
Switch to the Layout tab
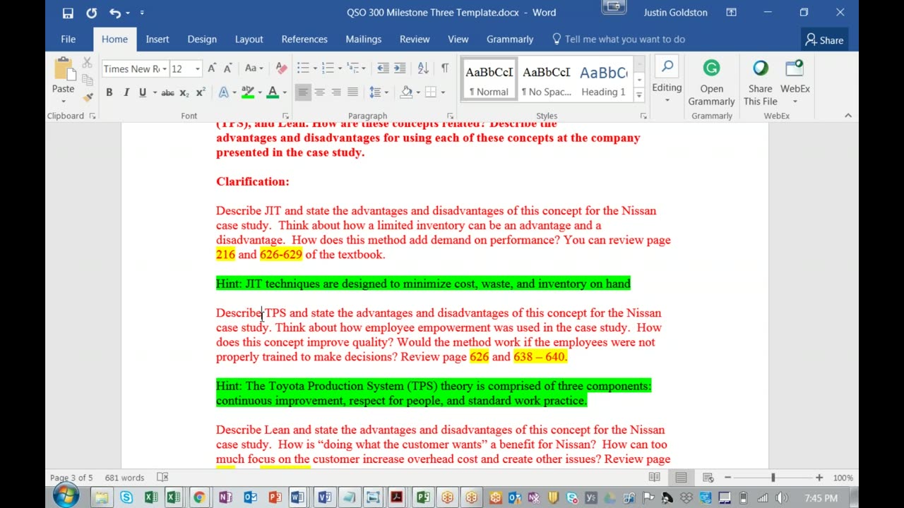pyautogui.click(x=249, y=40)
